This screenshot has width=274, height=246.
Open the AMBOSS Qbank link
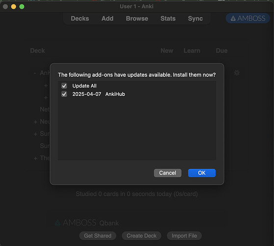87,223
